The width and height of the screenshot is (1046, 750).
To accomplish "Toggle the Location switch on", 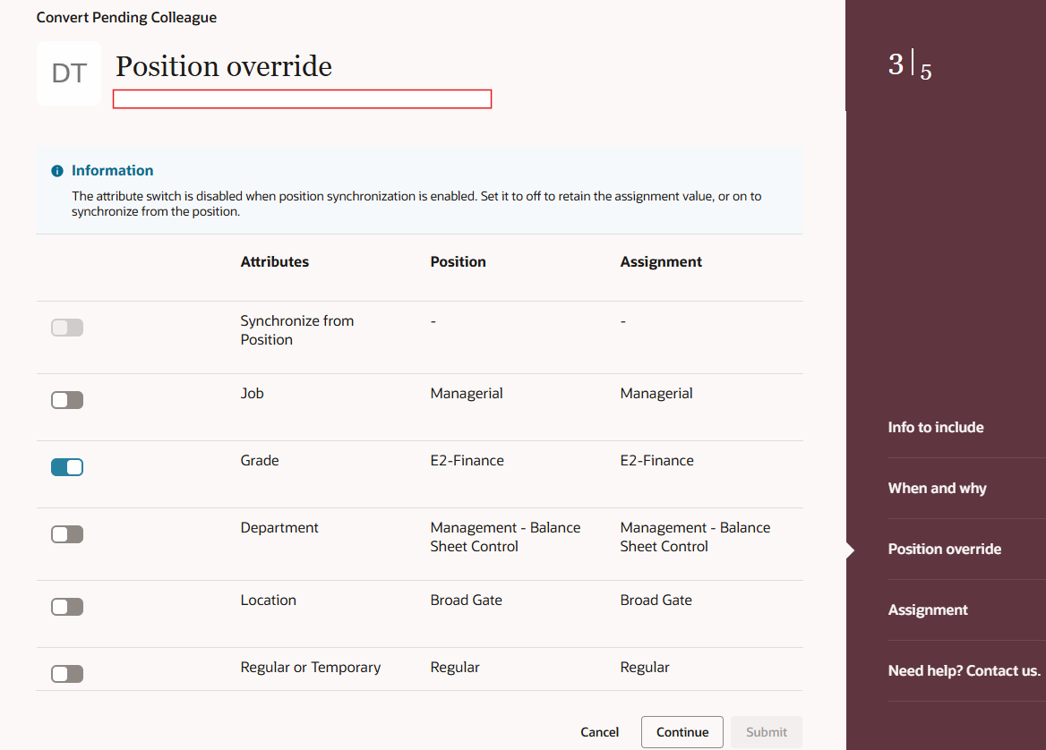I will coord(66,606).
